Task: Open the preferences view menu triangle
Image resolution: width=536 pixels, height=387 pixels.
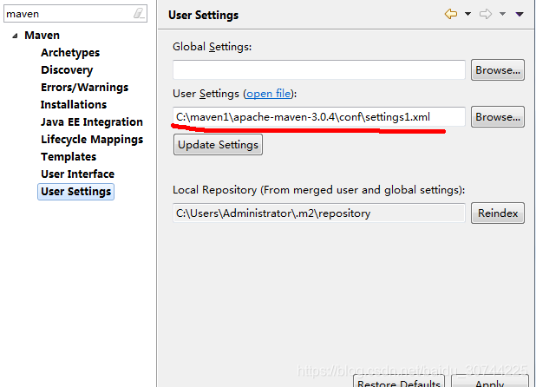Action: 520,14
